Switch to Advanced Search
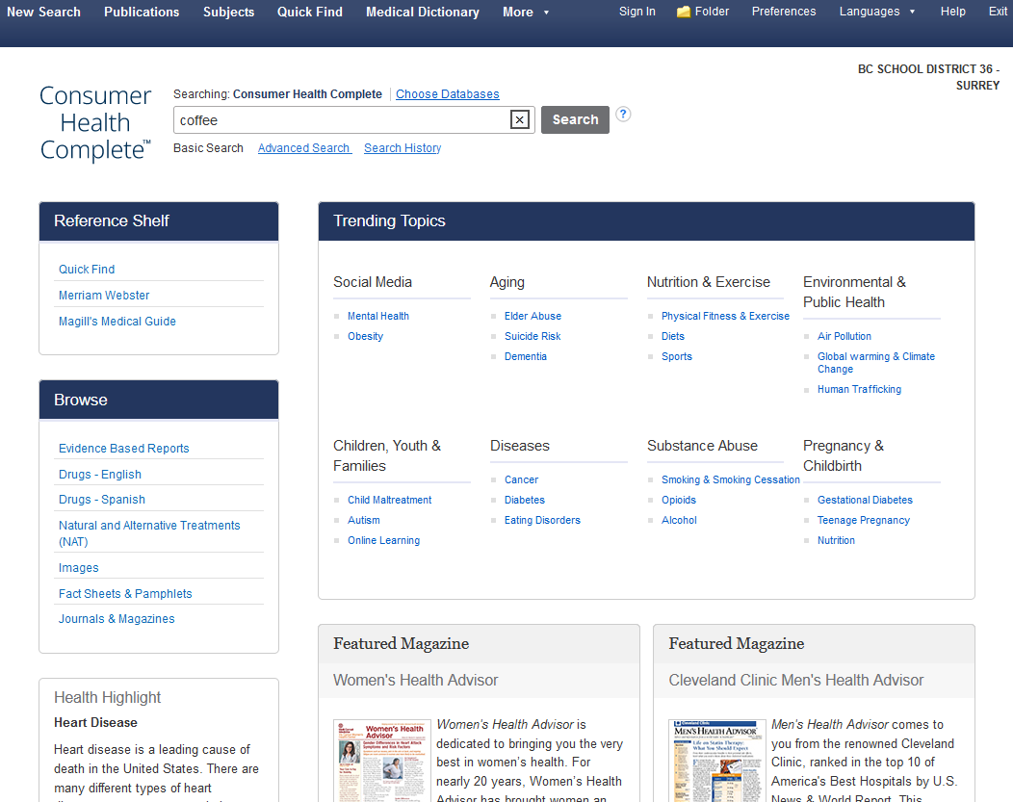 click(x=304, y=148)
